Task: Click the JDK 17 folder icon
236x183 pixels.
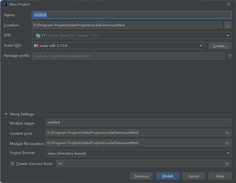Action: click(x=38, y=36)
